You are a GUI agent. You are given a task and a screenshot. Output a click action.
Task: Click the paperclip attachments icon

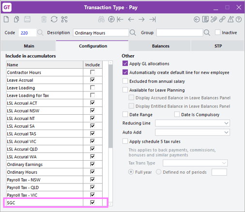click(214, 19)
